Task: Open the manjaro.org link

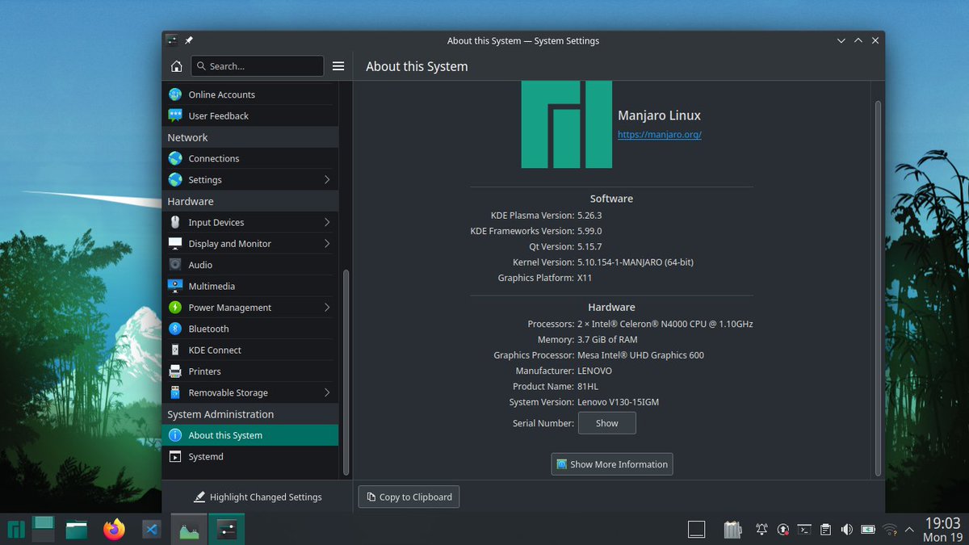Action: [x=659, y=135]
